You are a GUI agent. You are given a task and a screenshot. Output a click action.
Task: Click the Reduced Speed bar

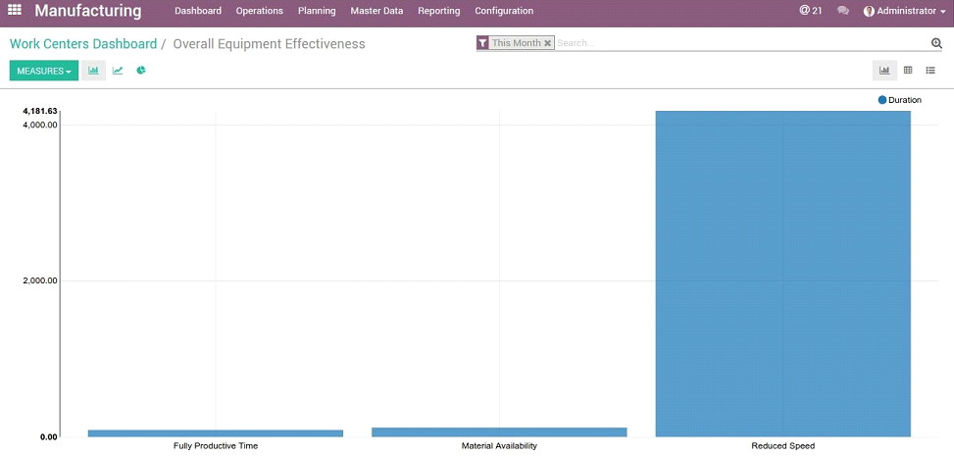(782, 275)
